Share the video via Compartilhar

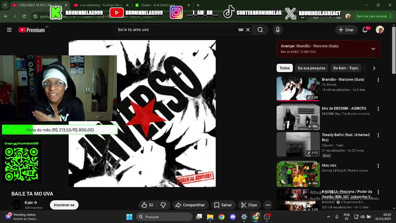coord(190,205)
